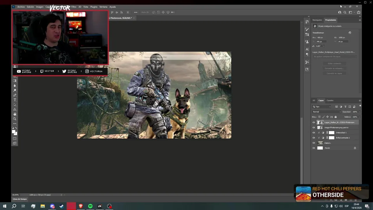The image size is (373, 210).
Task: Hide the Logan_Walker layer eye icon
Action: tap(314, 123)
